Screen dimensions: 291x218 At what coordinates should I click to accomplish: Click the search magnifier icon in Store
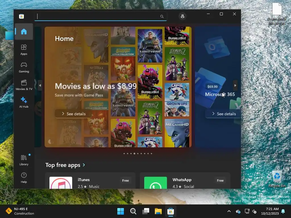click(x=162, y=16)
